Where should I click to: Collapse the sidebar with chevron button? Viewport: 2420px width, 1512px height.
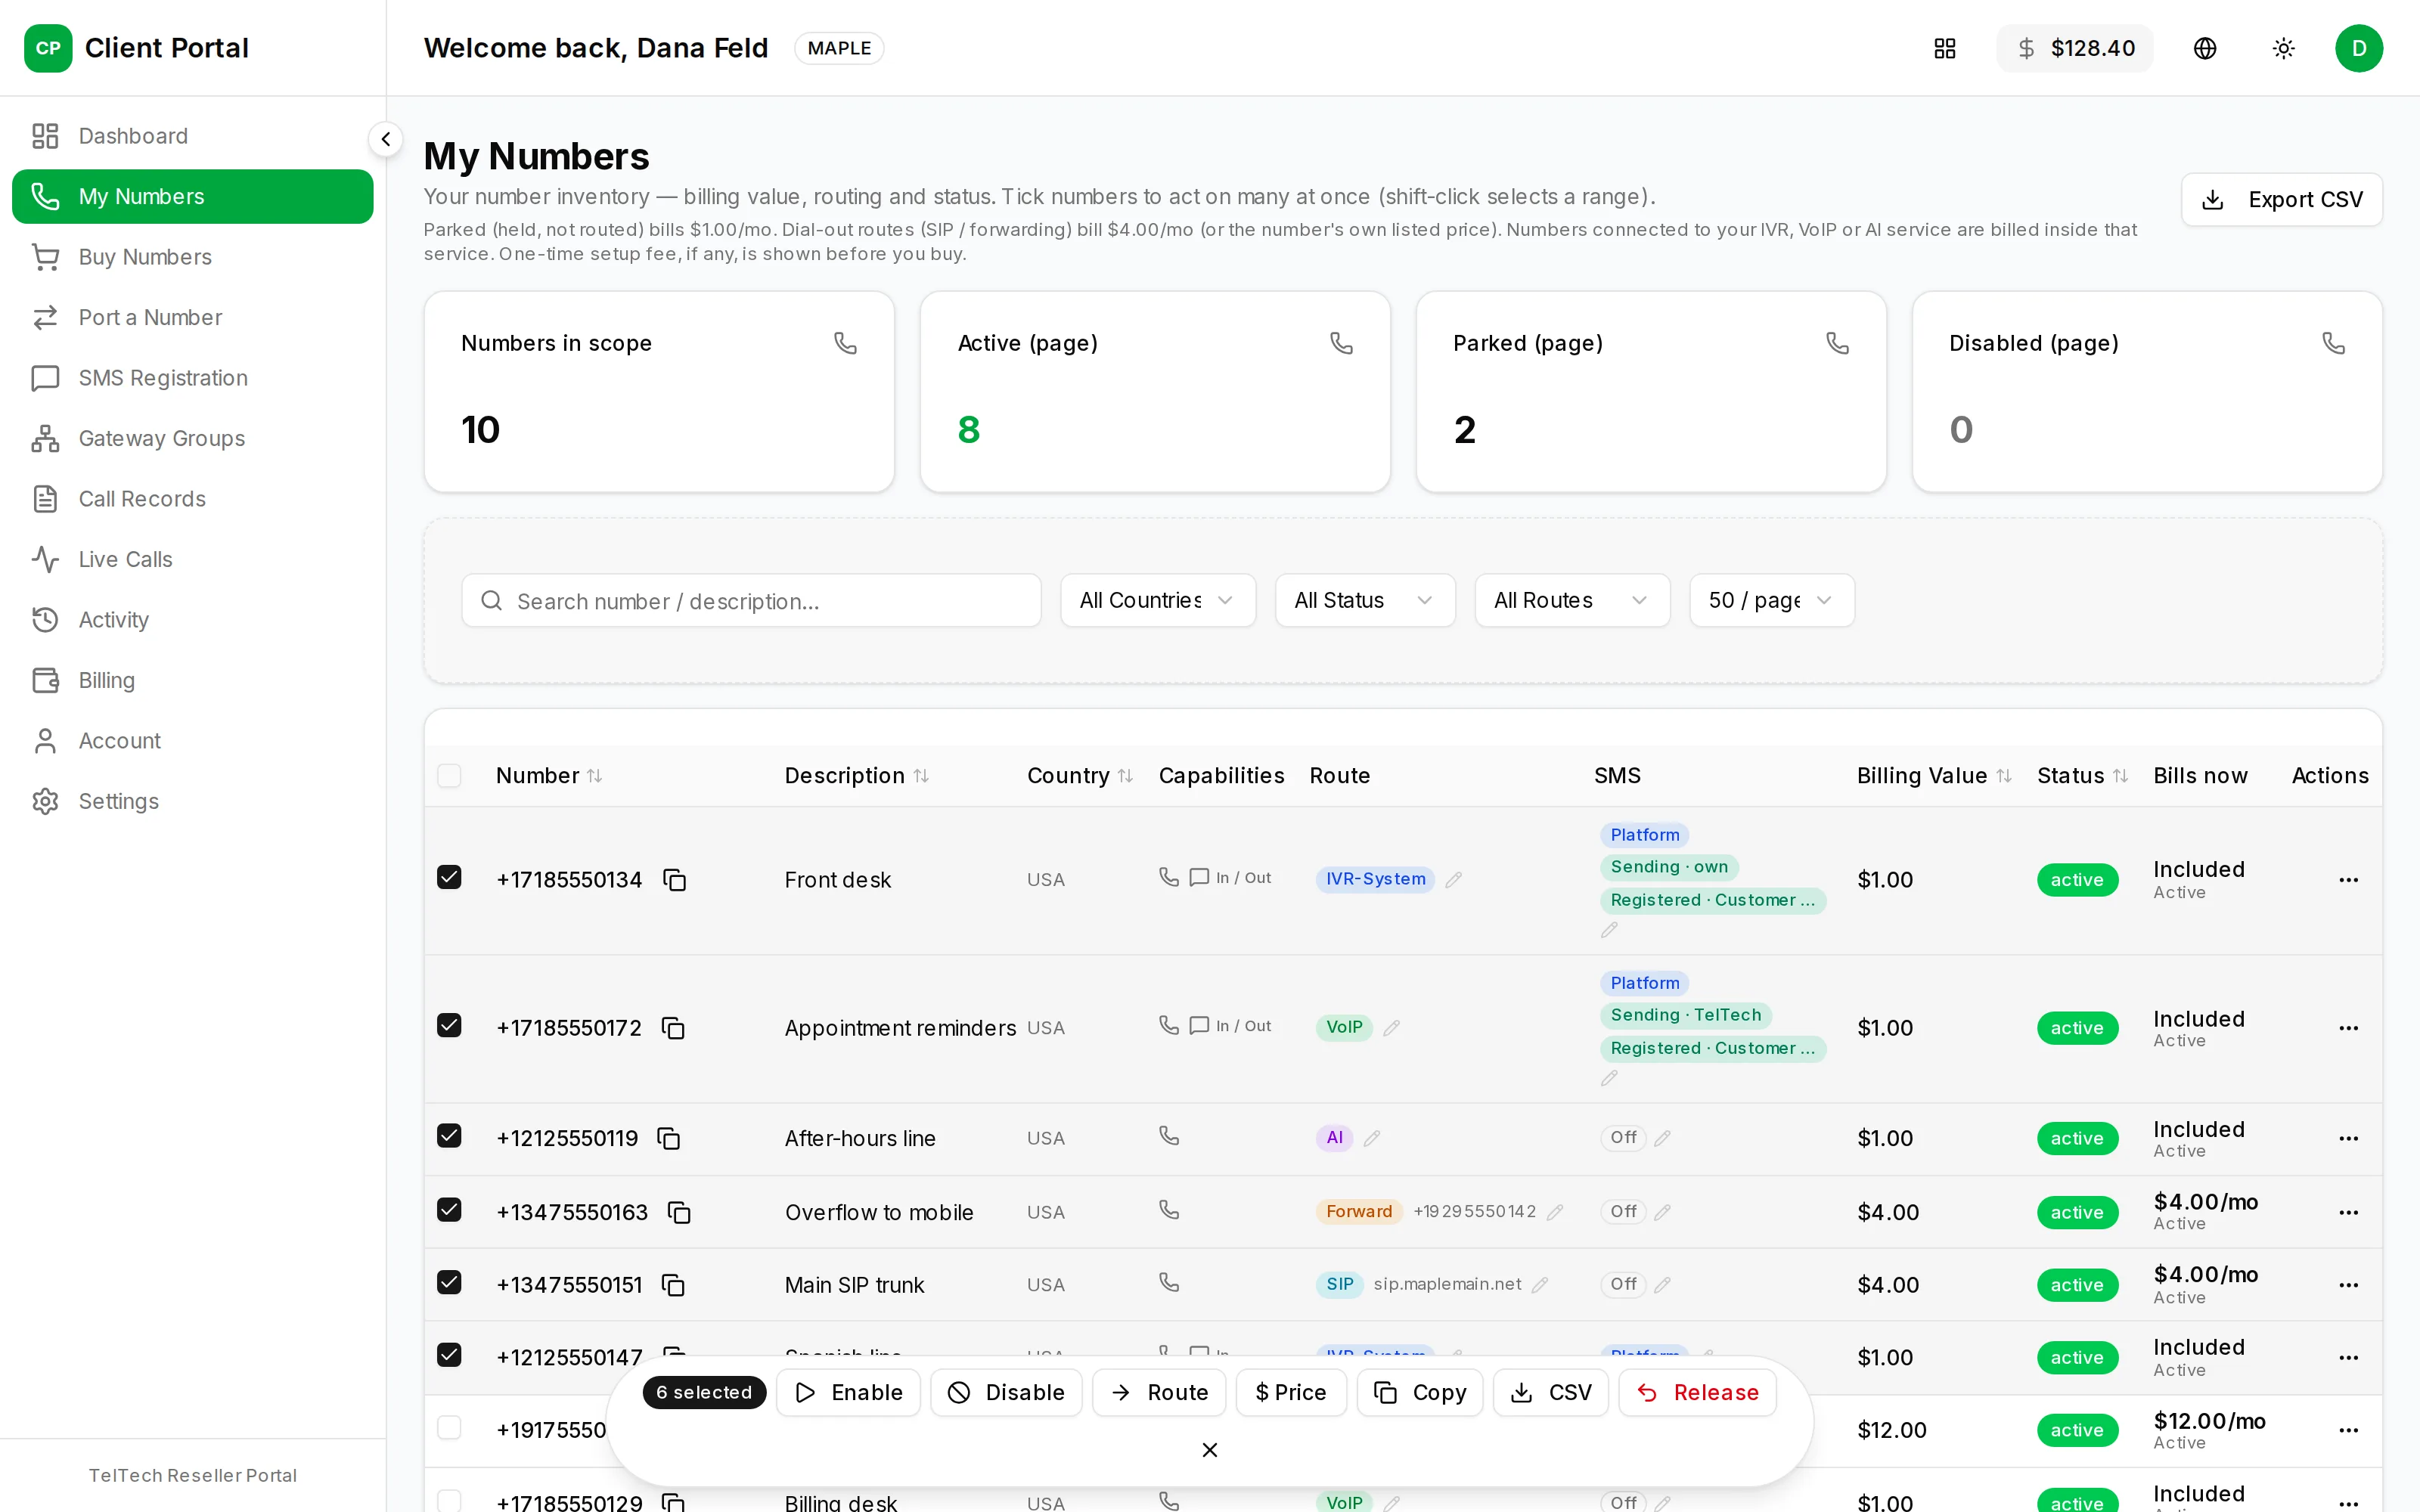click(386, 139)
